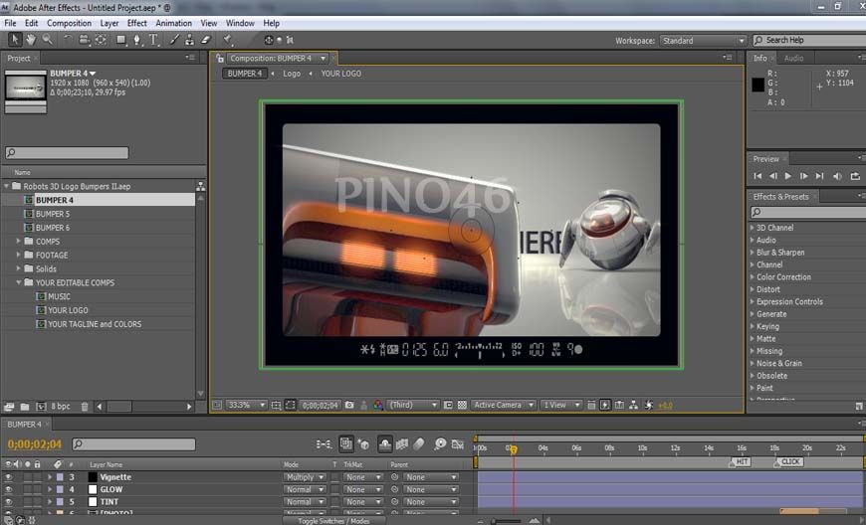Select the Puppet Pin tool
The image size is (866, 525).
point(227,40)
